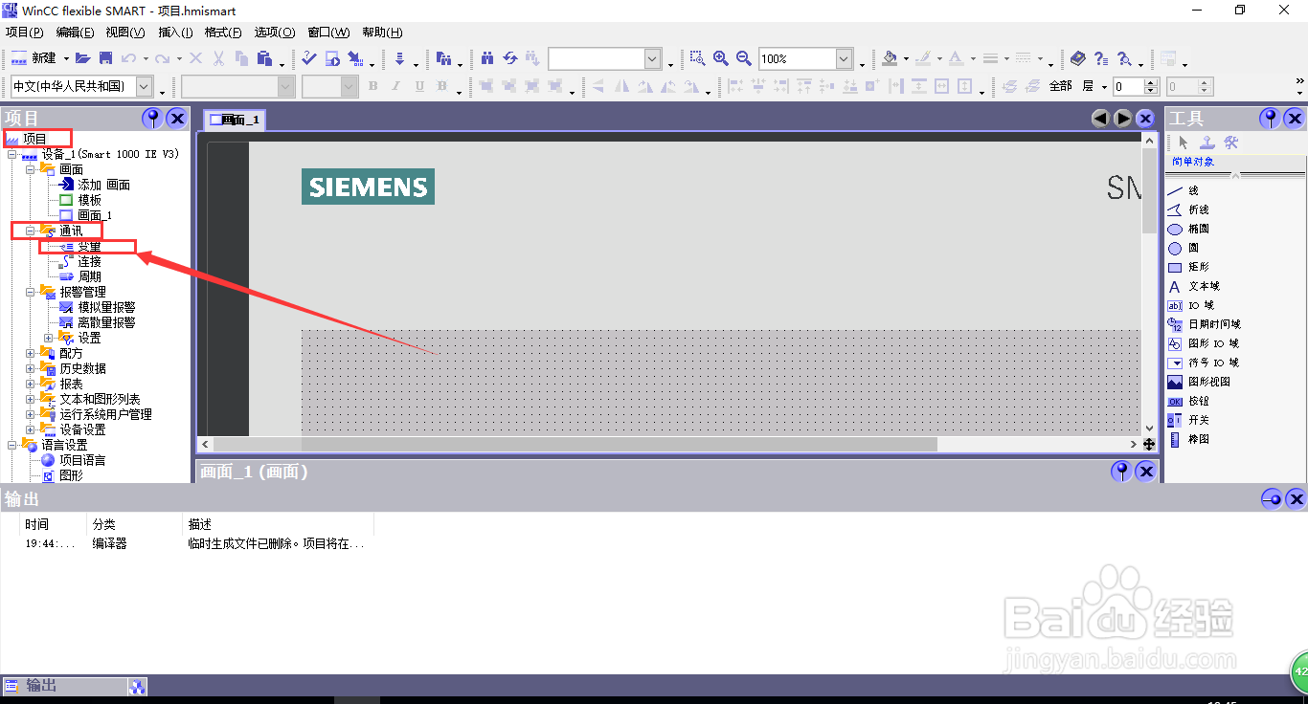Click the zoom out magnifier icon

point(744,58)
